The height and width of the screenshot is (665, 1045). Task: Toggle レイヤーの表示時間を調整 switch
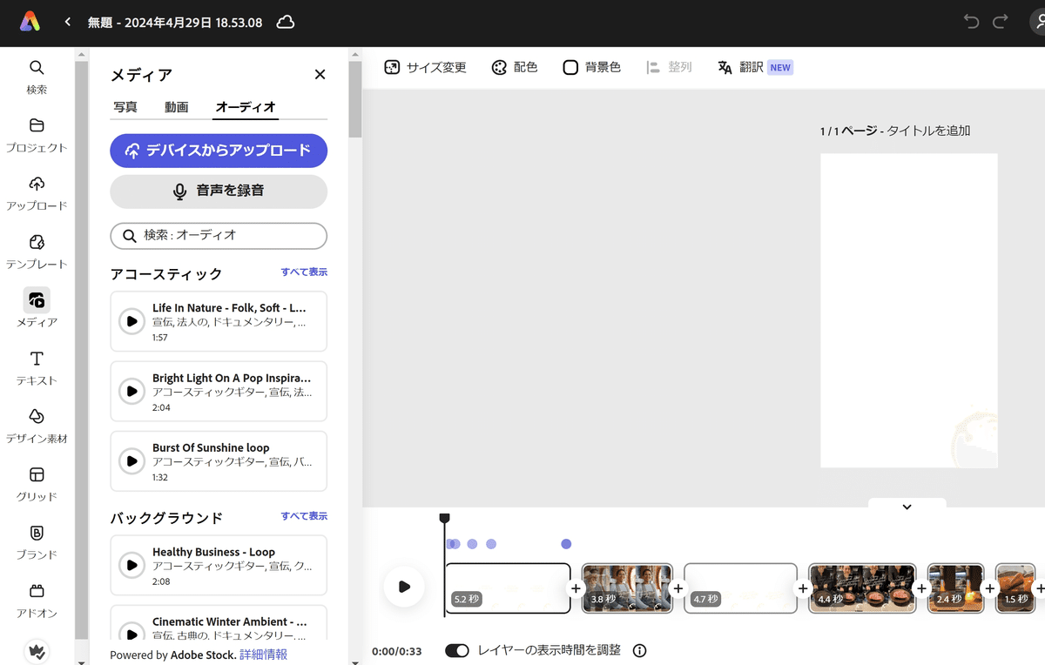click(457, 650)
